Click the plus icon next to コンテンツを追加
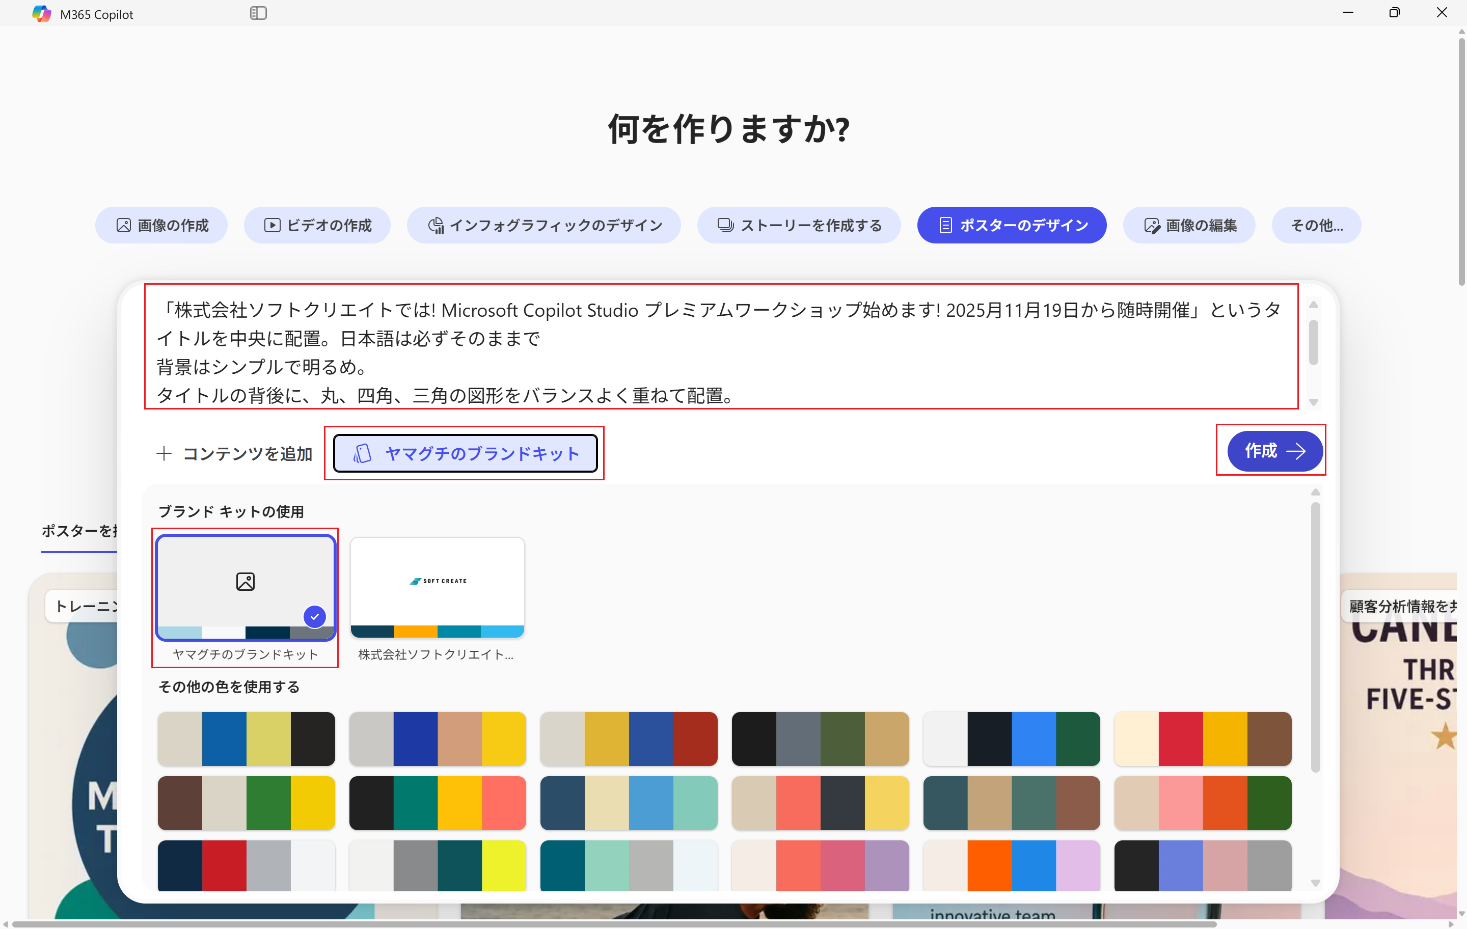Image resolution: width=1467 pixels, height=929 pixels. (165, 453)
